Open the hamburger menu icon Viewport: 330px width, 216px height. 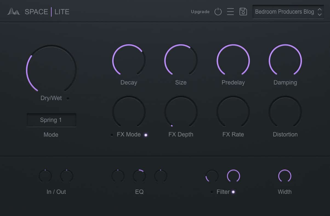point(230,12)
